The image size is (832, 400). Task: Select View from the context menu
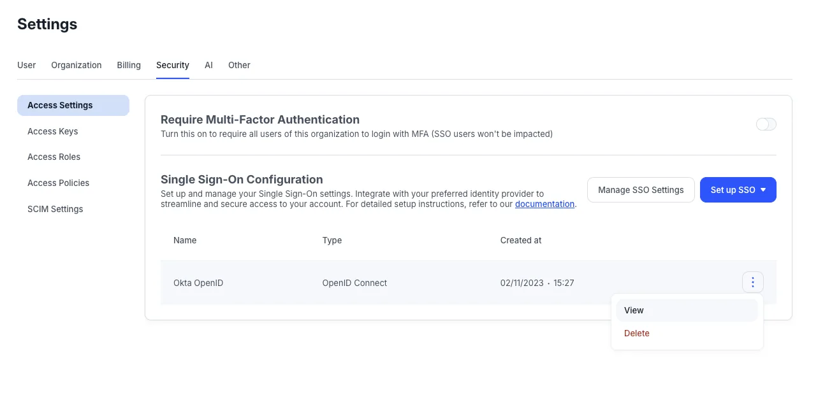687,310
